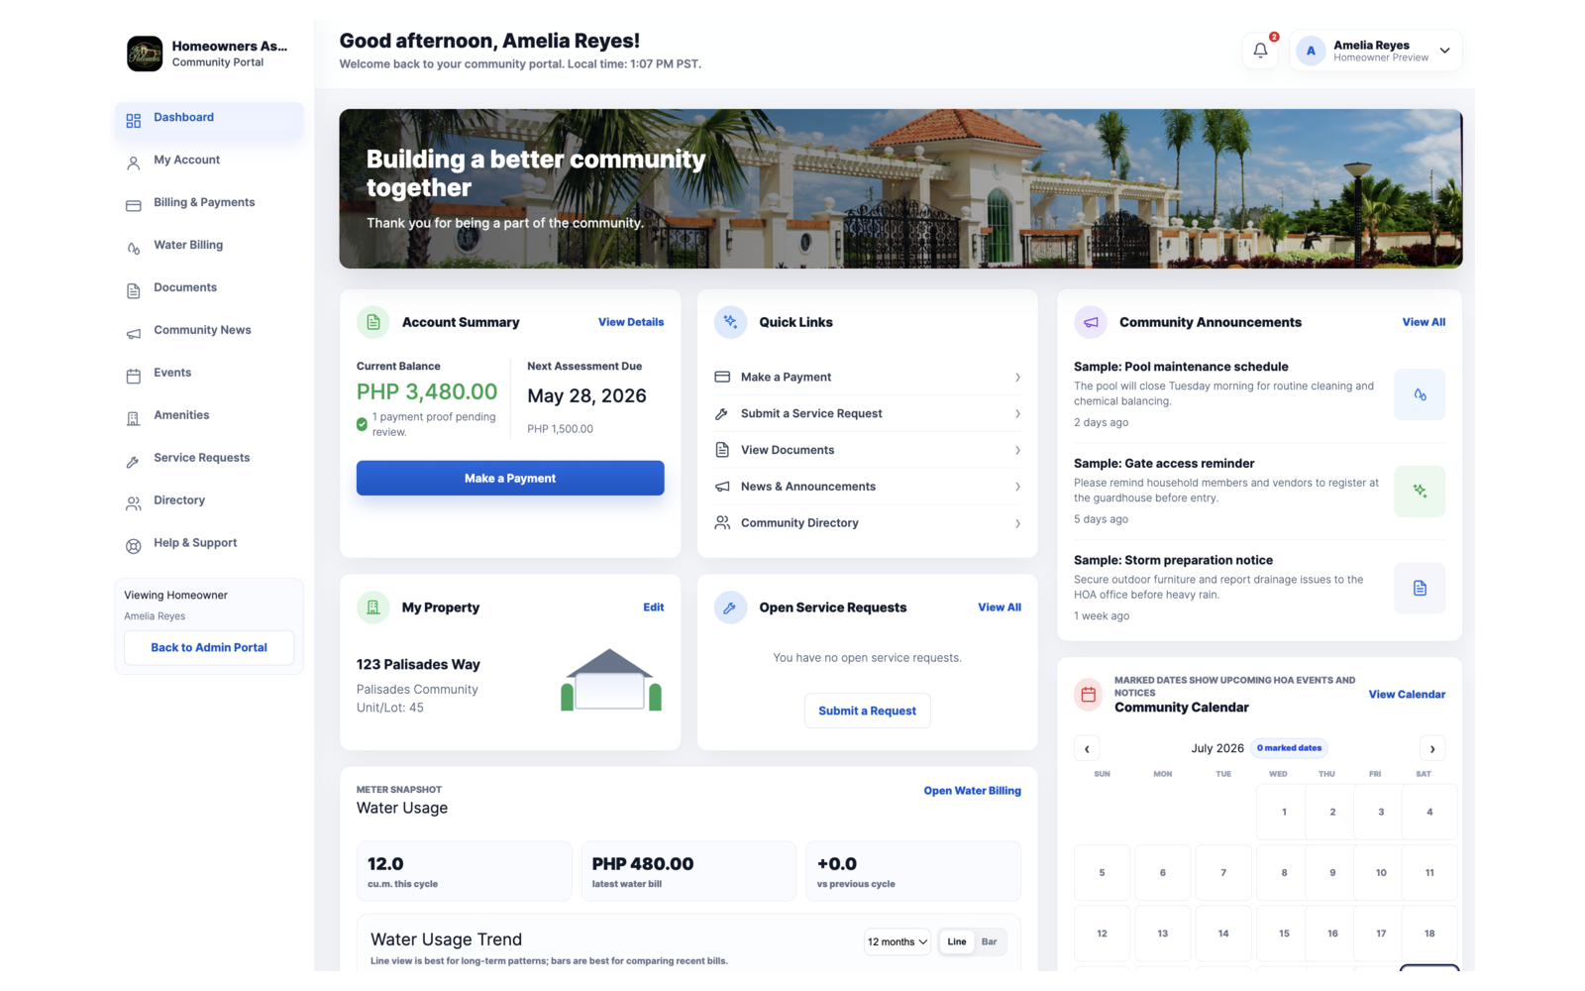The image size is (1585, 991).
Task: Select July 10 on the calendar
Action: pos(1381,873)
